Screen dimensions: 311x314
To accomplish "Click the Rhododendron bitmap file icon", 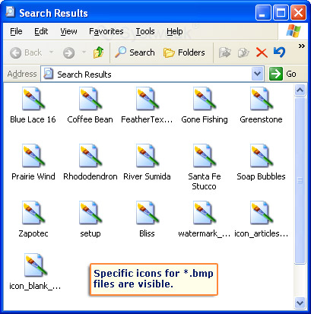I will (x=90, y=155).
